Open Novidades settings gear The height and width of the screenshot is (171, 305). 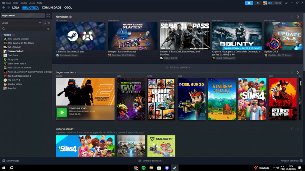[71, 17]
